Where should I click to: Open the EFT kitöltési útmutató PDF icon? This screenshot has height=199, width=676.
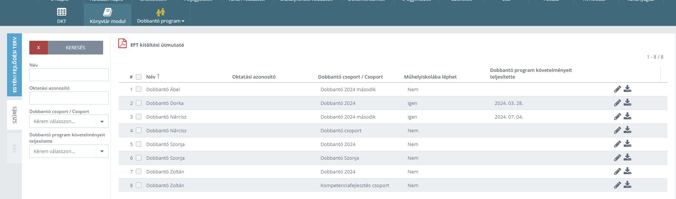pos(122,43)
